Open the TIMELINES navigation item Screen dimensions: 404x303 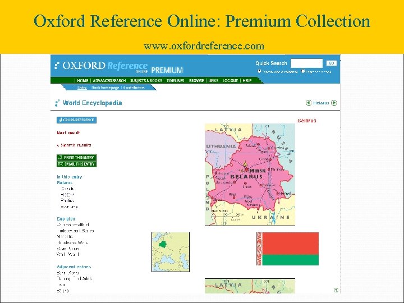point(176,80)
